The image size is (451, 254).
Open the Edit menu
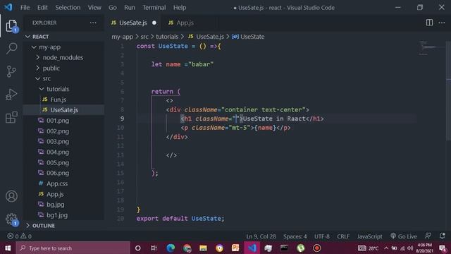tap(42, 8)
